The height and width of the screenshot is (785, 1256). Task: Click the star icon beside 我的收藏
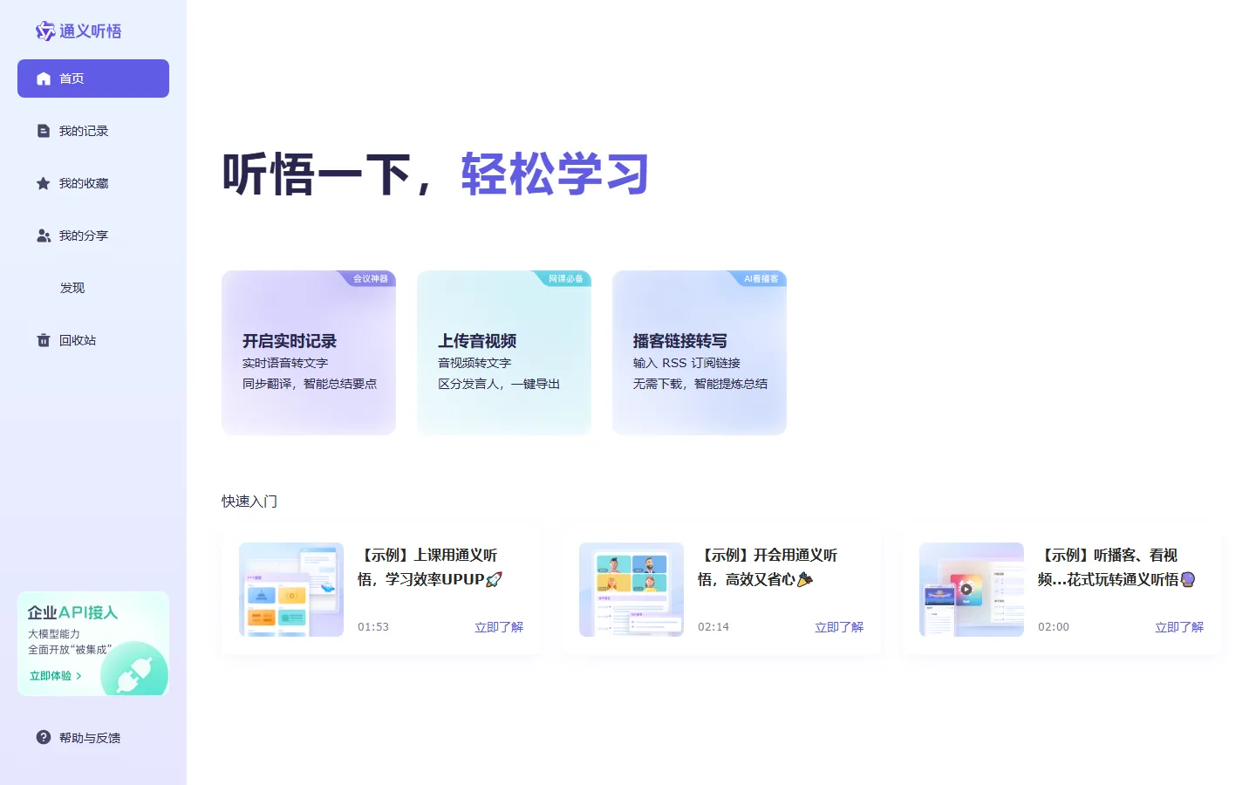click(43, 183)
